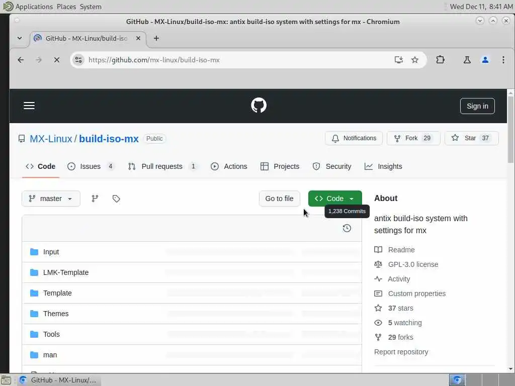The height and width of the screenshot is (386, 515).
Task: View the GPL-3.0 license link
Action: pyautogui.click(x=413, y=264)
